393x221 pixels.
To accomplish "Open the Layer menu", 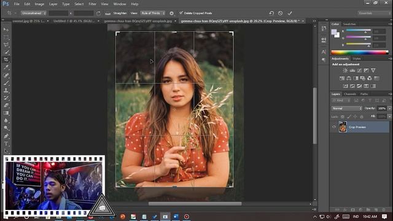I will (53, 4).
